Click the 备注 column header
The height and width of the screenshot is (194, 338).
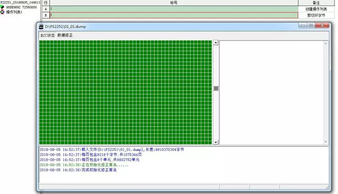click(x=316, y=3)
